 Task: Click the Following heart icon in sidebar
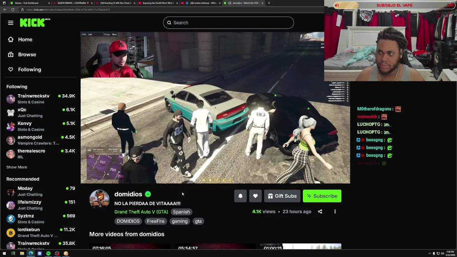click(11, 70)
